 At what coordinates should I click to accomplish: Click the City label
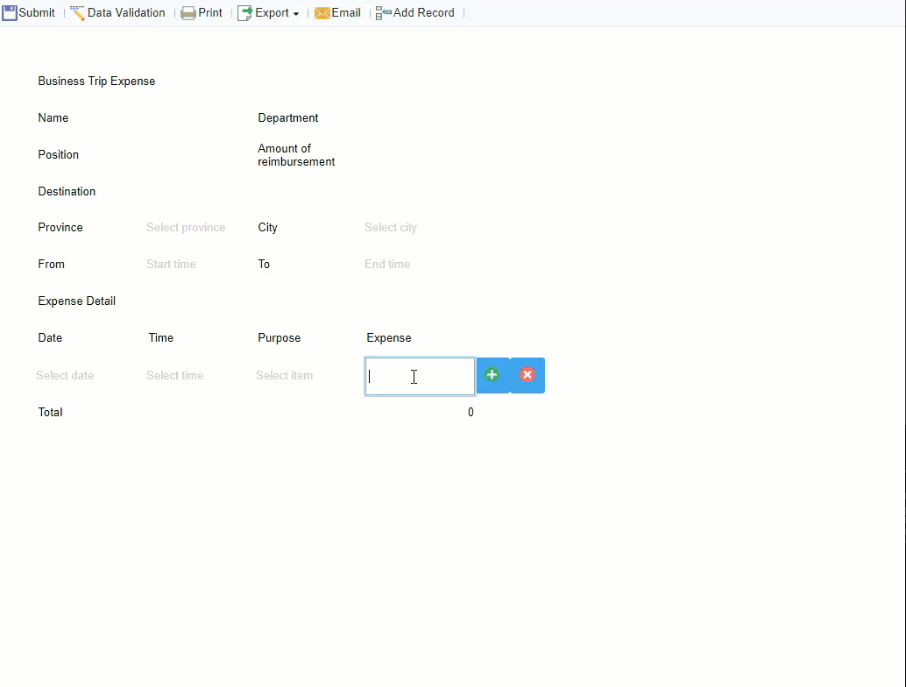tap(267, 228)
